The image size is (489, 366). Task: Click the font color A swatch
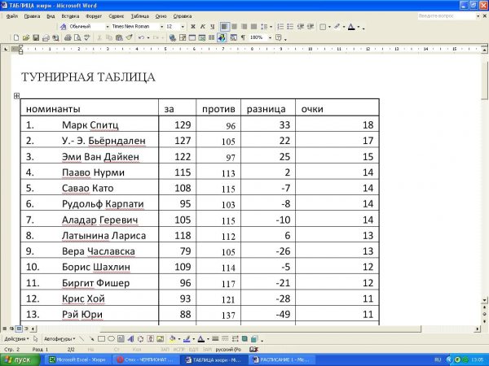(x=350, y=26)
